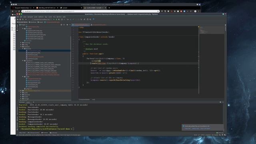Click the browser reload icon

point(19,11)
